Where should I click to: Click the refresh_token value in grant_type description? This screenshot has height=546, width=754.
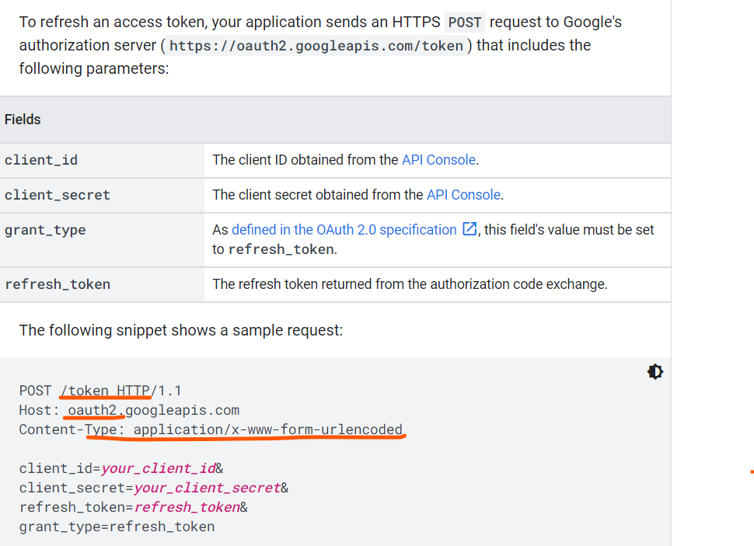(281, 249)
